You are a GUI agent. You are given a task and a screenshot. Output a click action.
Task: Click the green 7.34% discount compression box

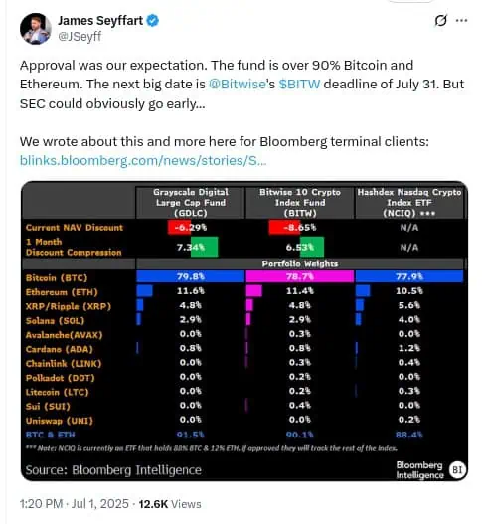pos(205,247)
